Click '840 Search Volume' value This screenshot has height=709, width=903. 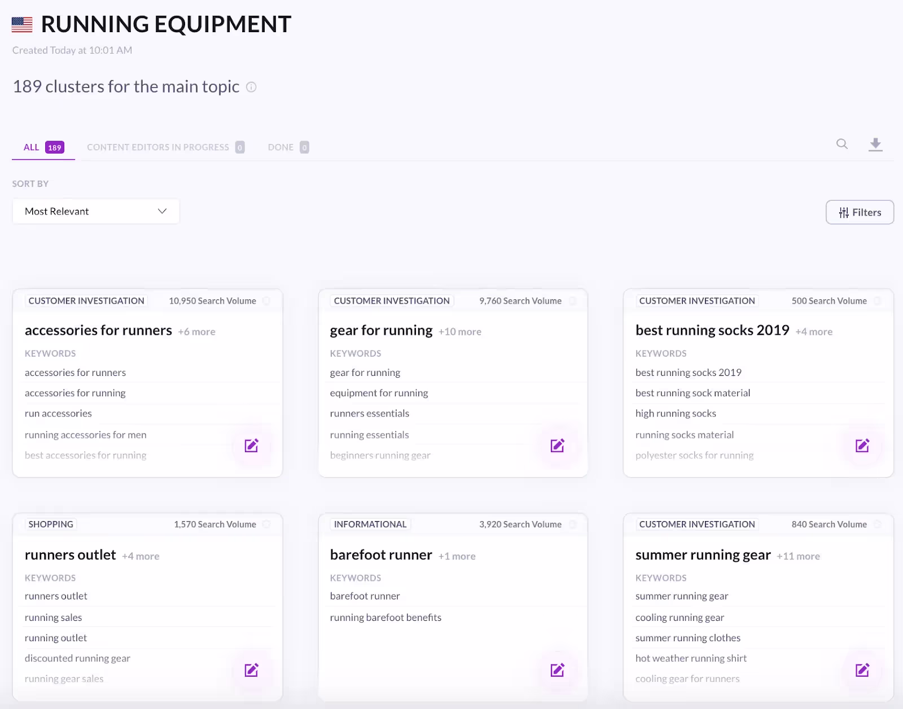829,524
